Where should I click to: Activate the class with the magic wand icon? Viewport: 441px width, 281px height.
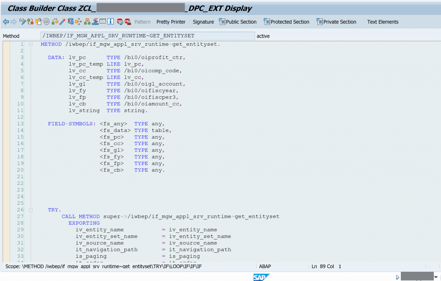[62, 22]
